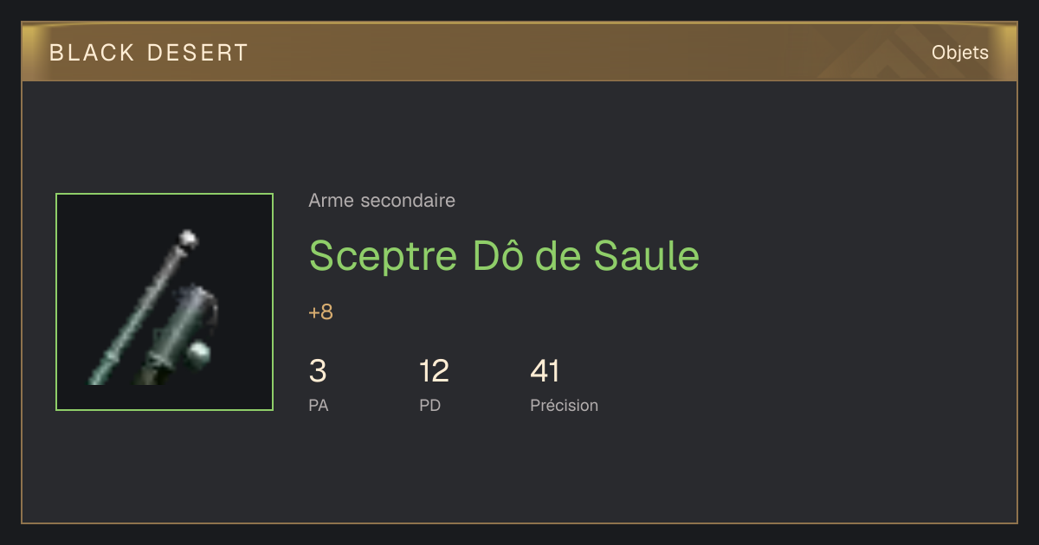This screenshot has width=1039, height=545.
Task: Click the BLACK DESERT header title
Action: pos(149,53)
